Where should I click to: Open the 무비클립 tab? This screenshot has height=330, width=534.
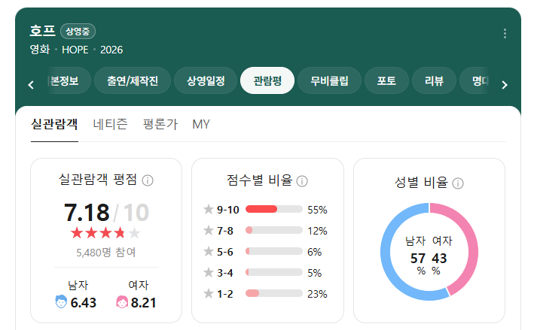329,80
